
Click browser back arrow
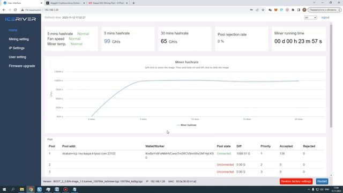4,10
